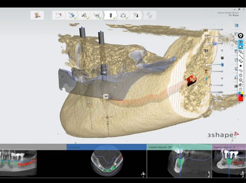
Task: Open the jaw panoramic curve step
Action: [97, 15]
